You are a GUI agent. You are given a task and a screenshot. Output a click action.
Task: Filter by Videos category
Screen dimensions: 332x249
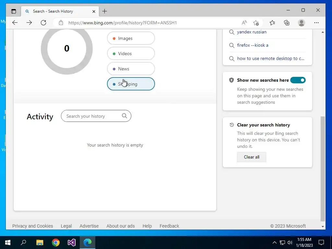(131, 53)
